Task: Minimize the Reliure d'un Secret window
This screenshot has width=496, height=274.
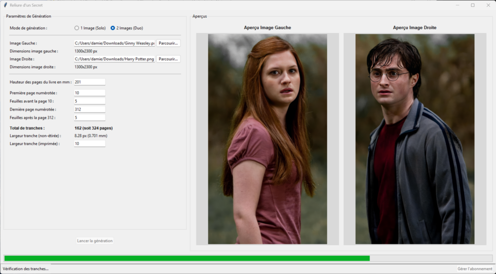Action: point(458,5)
